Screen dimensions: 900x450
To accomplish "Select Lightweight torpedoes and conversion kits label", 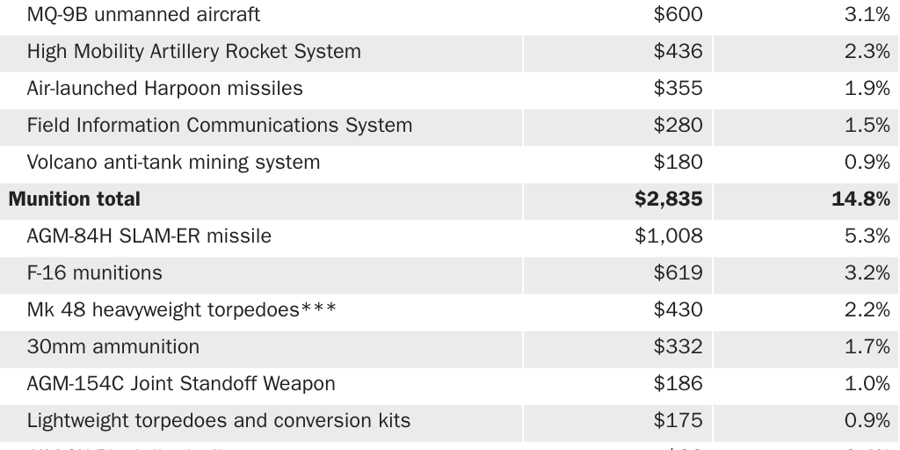I will point(218,421).
